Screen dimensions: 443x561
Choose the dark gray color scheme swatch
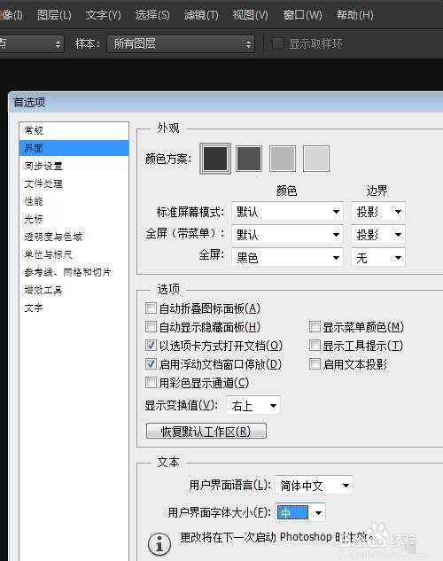[249, 159]
